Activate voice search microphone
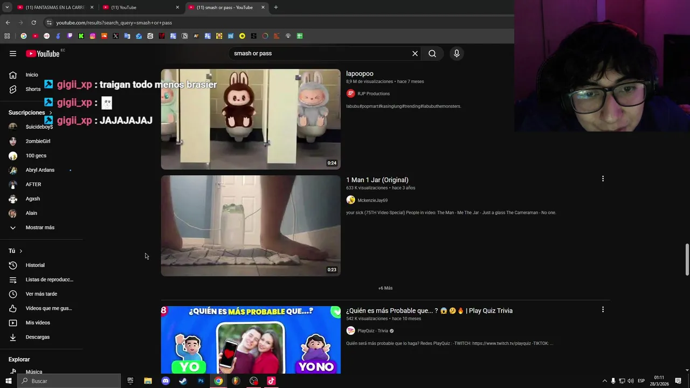Image resolution: width=690 pixels, height=388 pixels. (457, 53)
